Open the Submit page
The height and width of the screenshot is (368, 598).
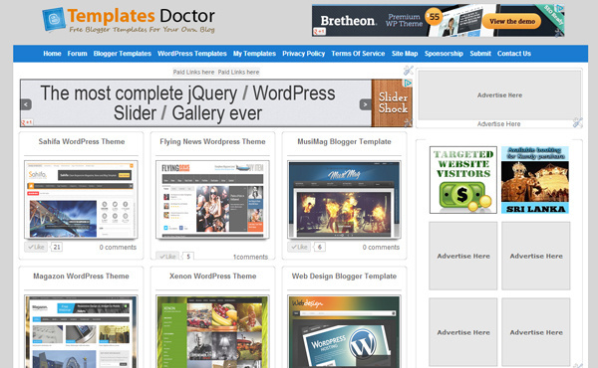[x=480, y=54]
